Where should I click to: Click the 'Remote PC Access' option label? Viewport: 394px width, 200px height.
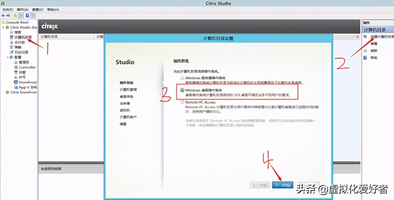[x=199, y=102]
